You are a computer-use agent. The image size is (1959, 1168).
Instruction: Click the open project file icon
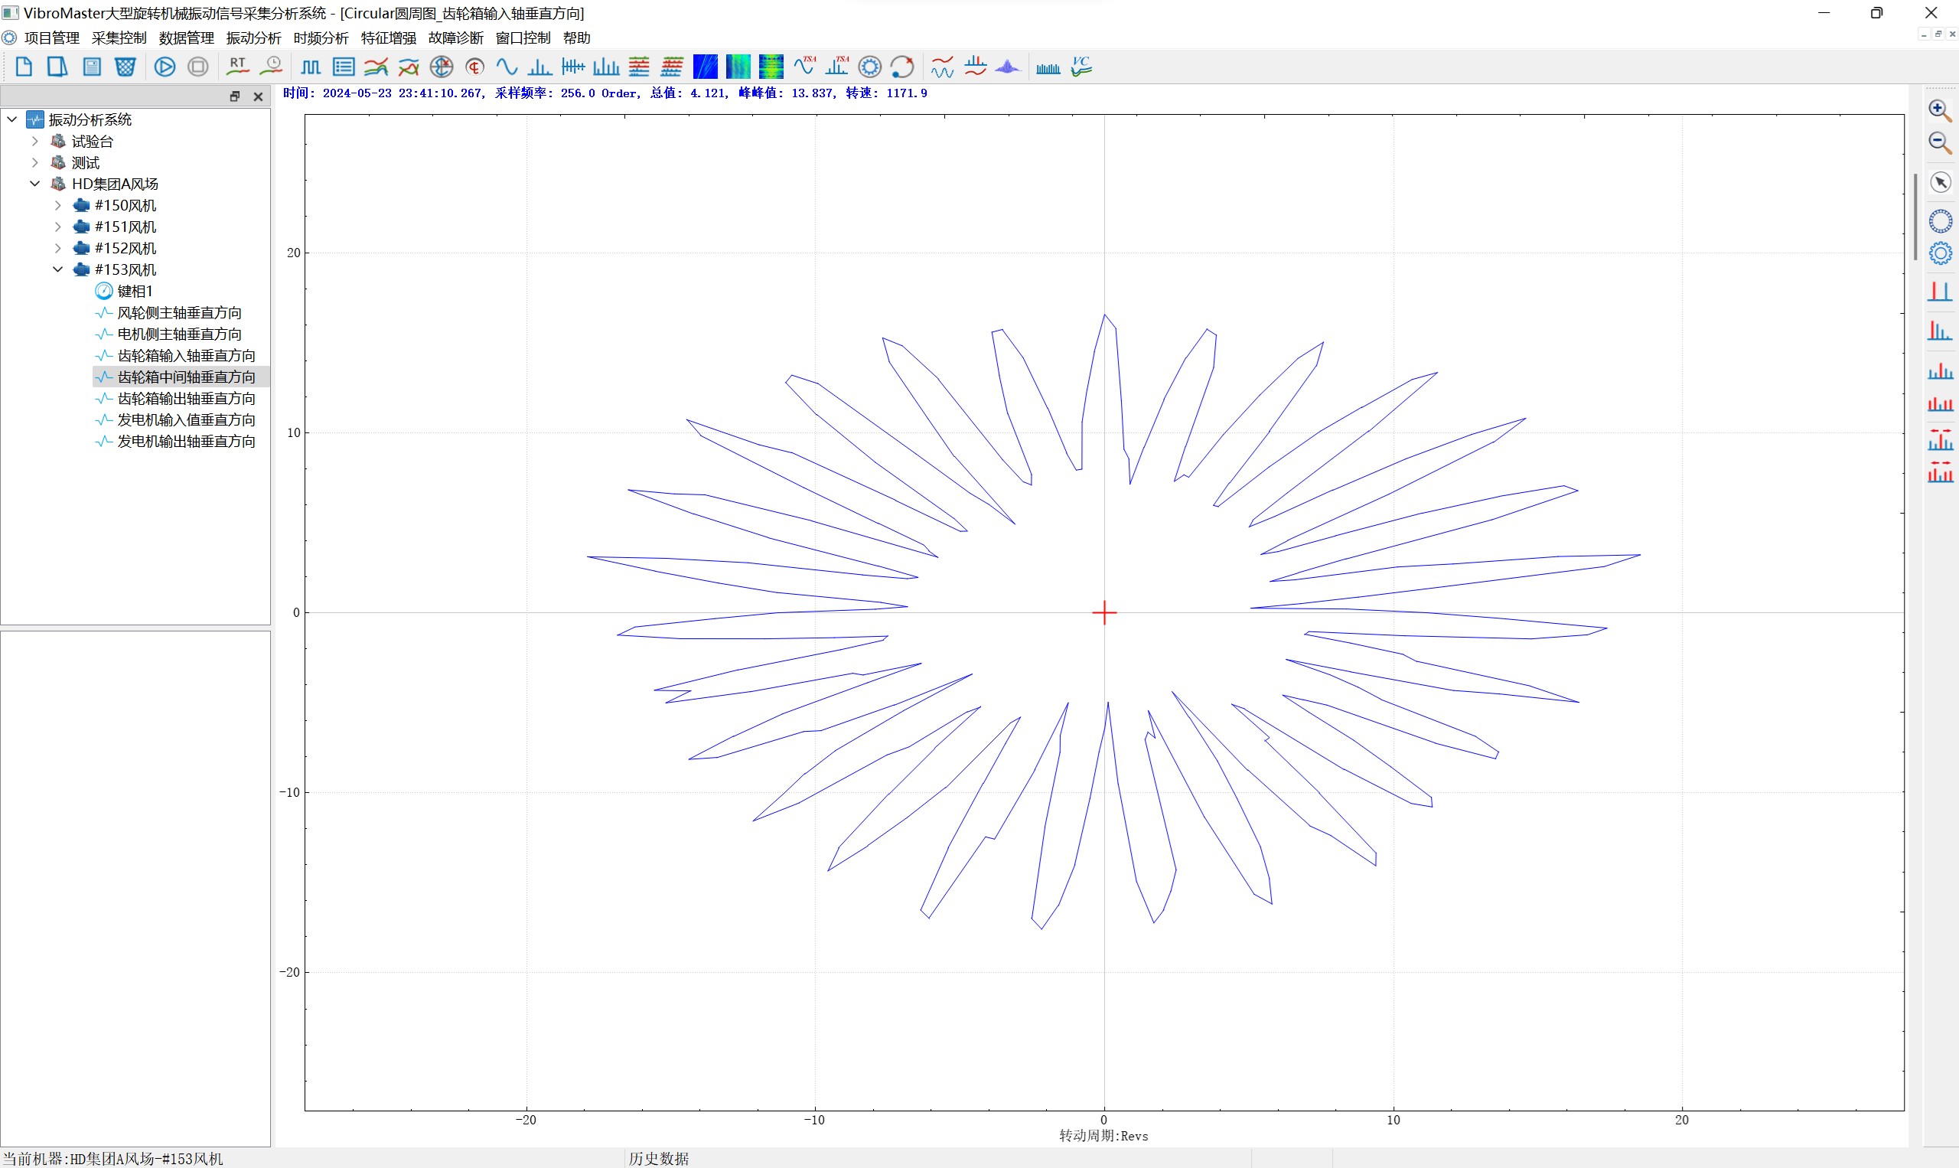(x=57, y=67)
